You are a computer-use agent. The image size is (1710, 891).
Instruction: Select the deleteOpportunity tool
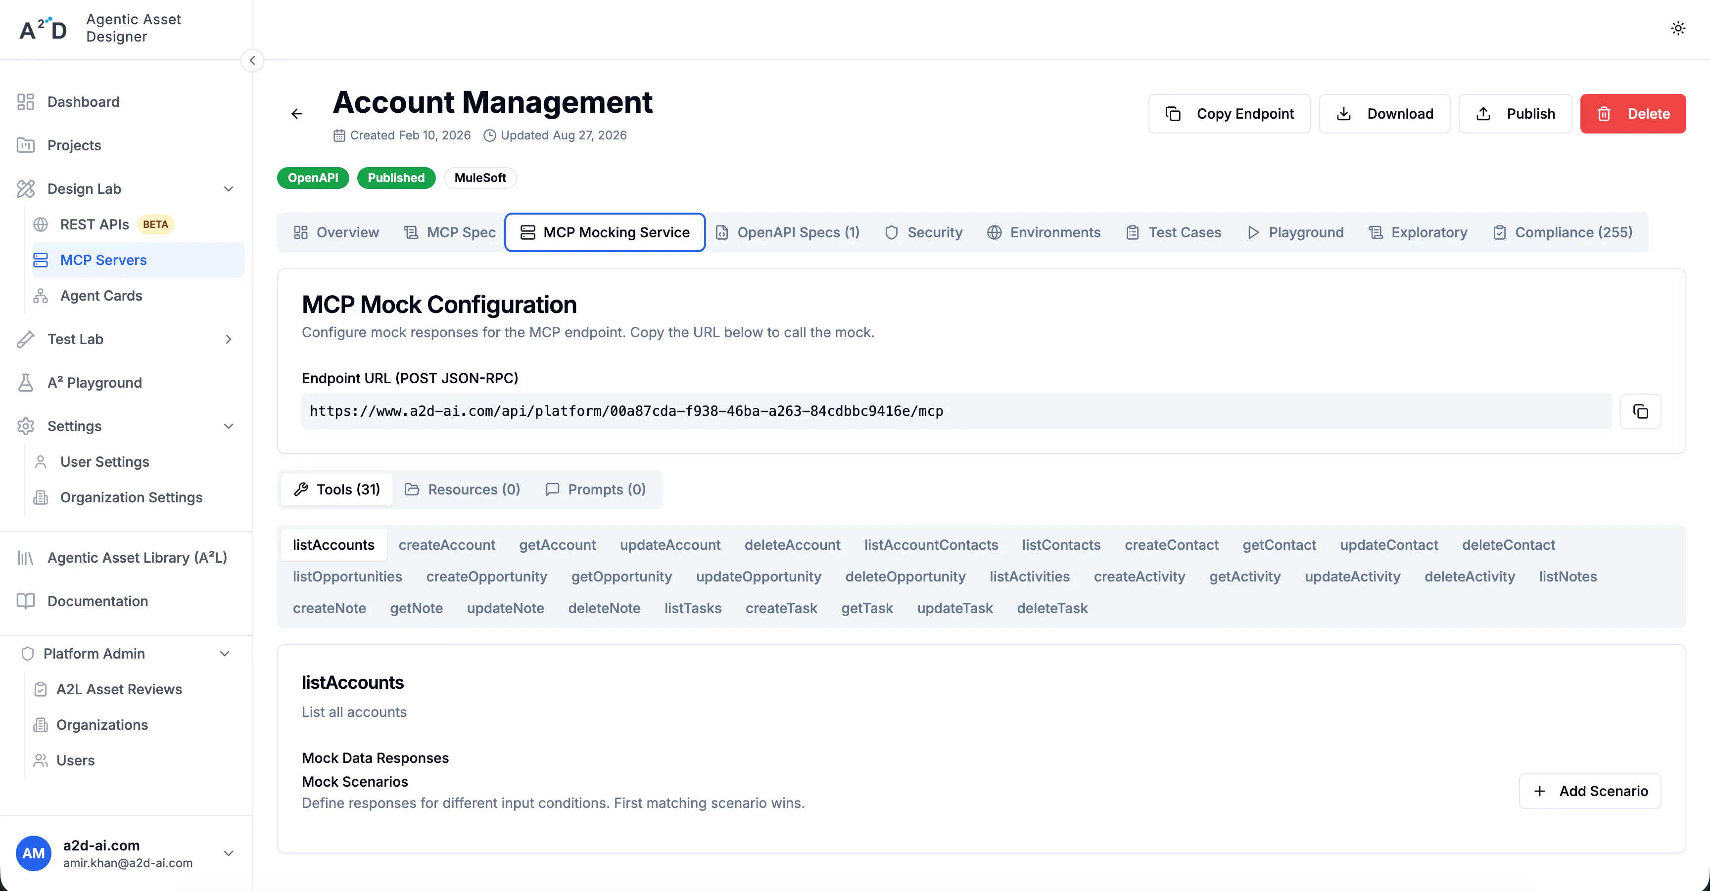click(x=905, y=577)
